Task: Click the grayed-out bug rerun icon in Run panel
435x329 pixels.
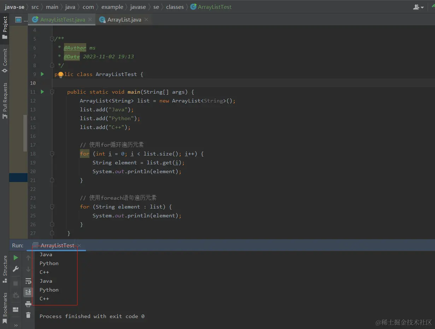Action: [16, 295]
